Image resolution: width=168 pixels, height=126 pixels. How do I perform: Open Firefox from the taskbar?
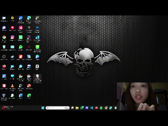click(x=96, y=108)
